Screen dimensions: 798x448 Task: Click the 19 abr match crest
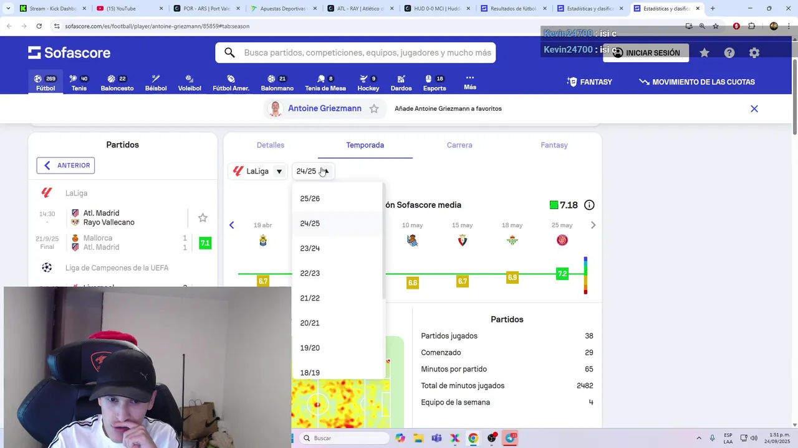[x=263, y=241]
